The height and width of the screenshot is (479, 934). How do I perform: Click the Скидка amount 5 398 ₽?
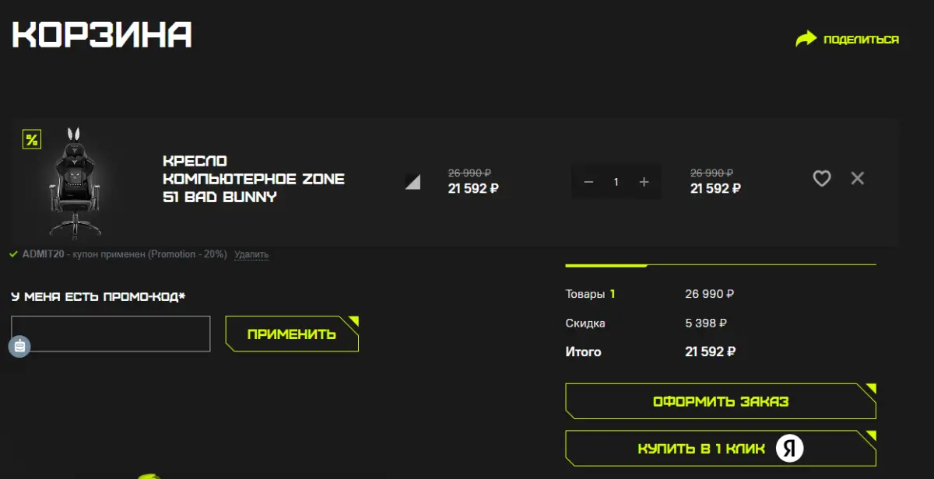point(707,323)
